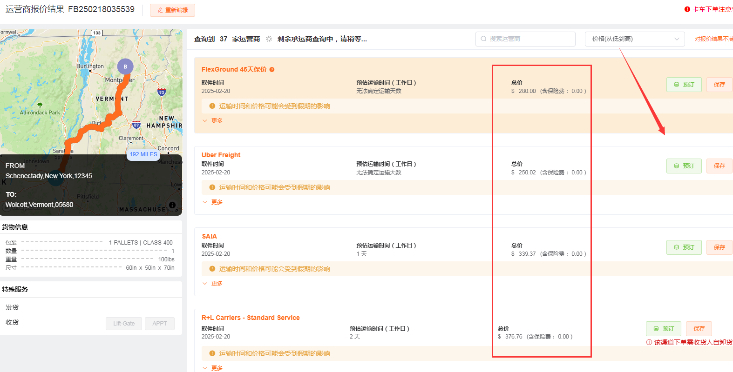Click the map info icon near Massachusetts
This screenshot has height=372, width=733.
pos(172,205)
